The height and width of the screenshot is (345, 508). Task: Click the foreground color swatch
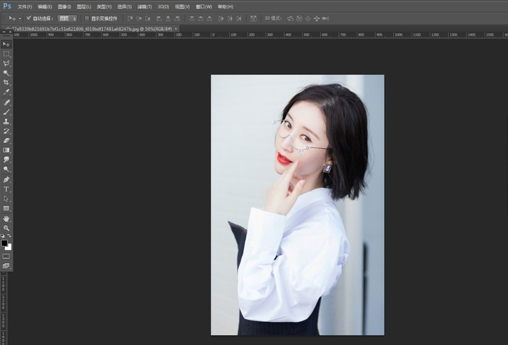pyautogui.click(x=4, y=243)
